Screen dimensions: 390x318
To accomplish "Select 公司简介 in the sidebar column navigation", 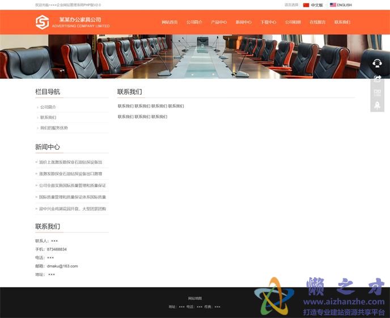I will (x=48, y=107).
